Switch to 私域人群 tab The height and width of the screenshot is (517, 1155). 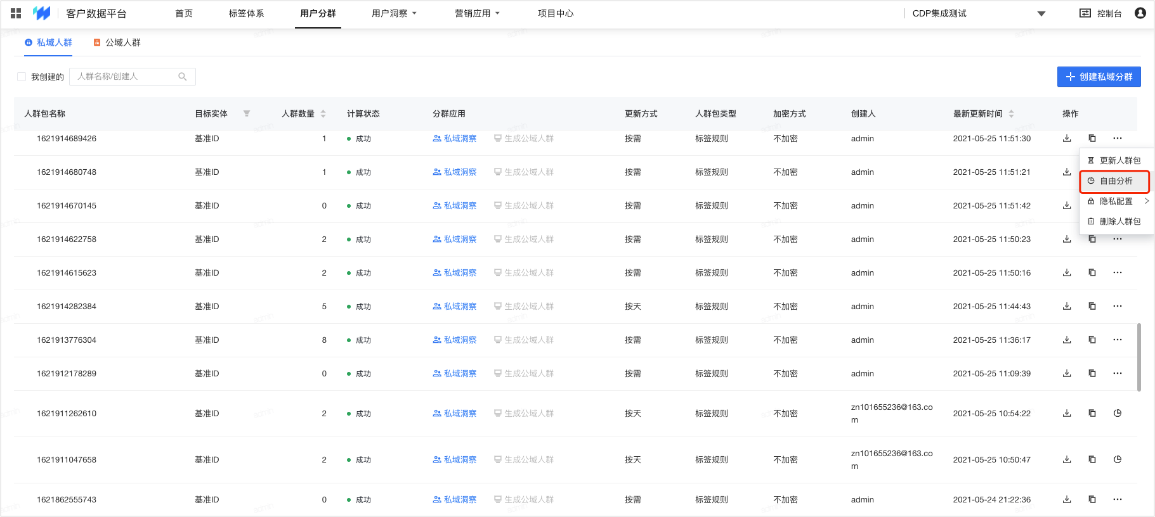tap(48, 42)
